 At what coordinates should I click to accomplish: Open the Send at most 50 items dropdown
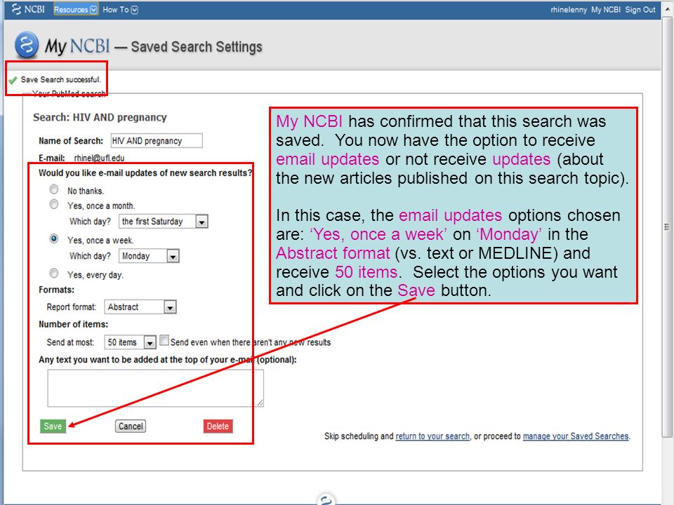pos(130,342)
